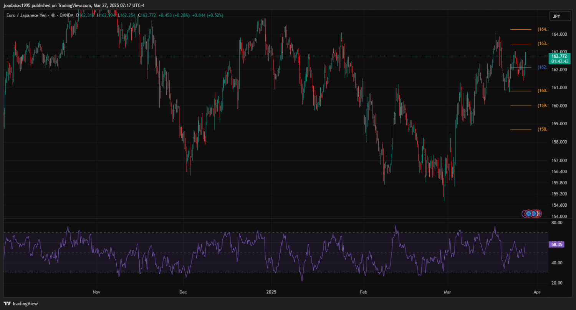Click the 164.000 price scale label
The image size is (576, 310).
559,34
